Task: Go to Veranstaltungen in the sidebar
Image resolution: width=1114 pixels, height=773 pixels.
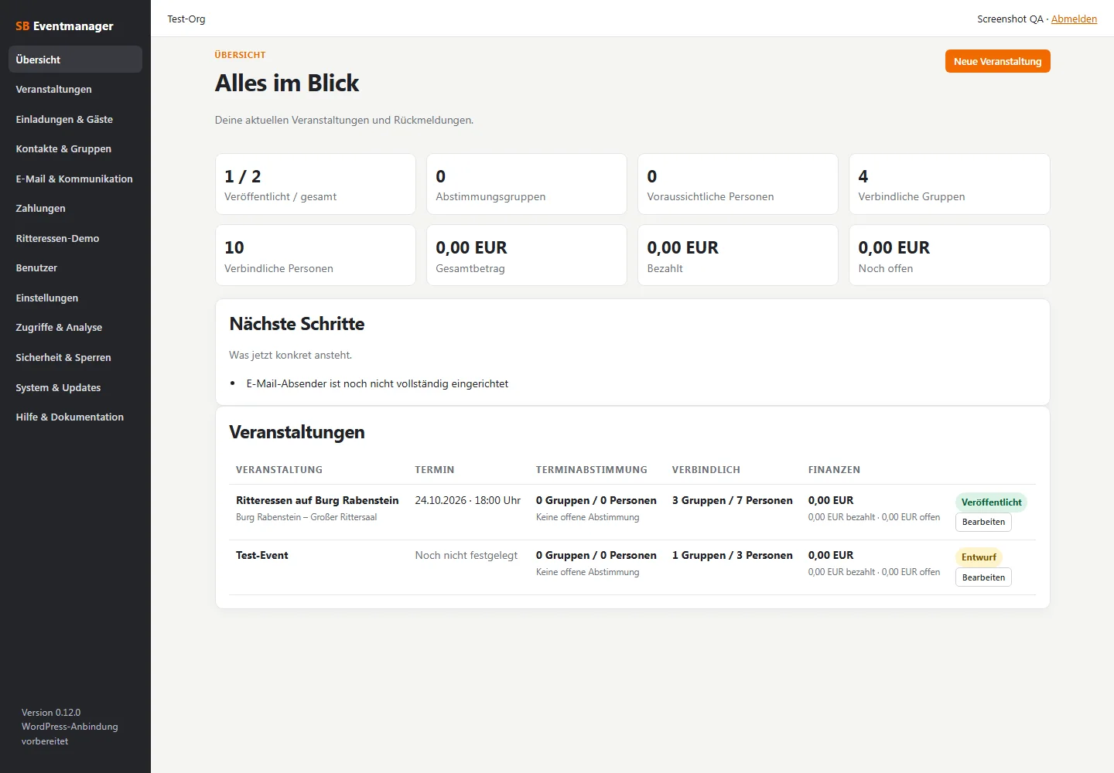Action: 75,89
